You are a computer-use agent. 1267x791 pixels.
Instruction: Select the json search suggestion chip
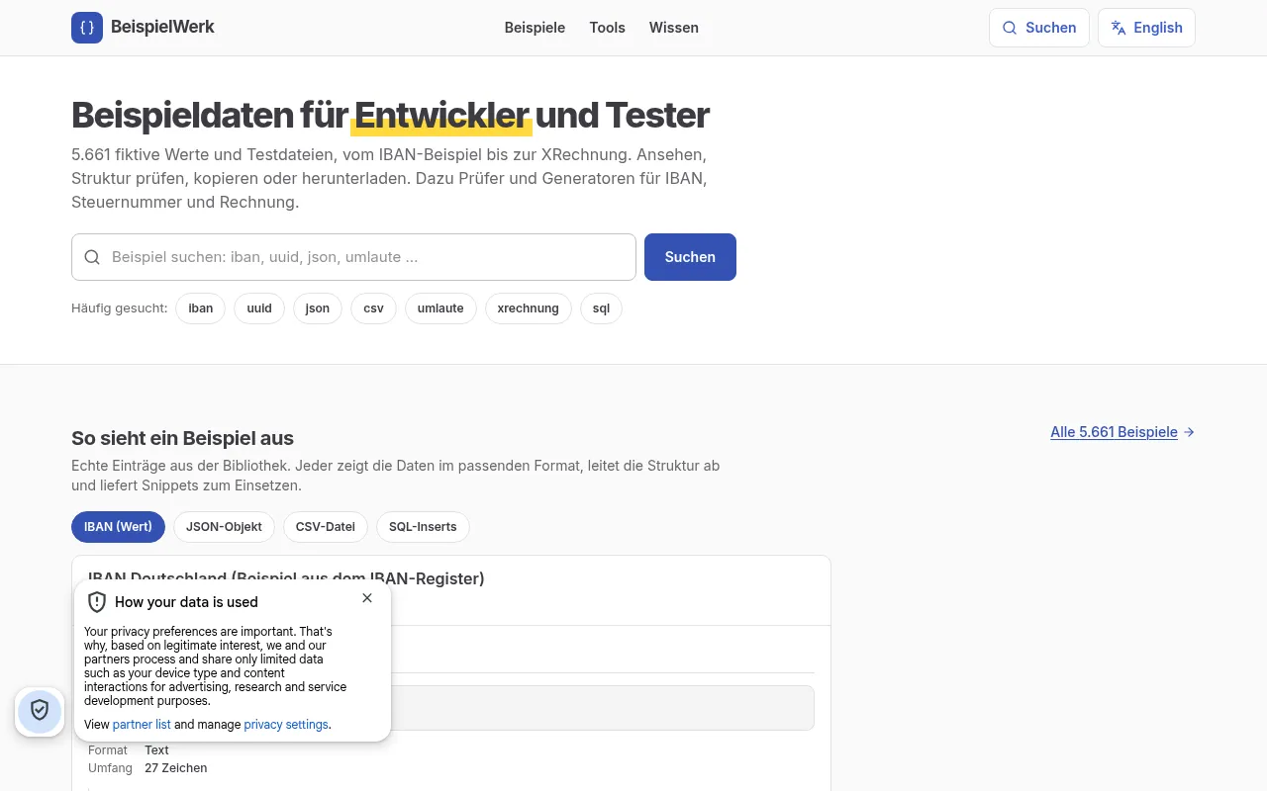(x=318, y=308)
